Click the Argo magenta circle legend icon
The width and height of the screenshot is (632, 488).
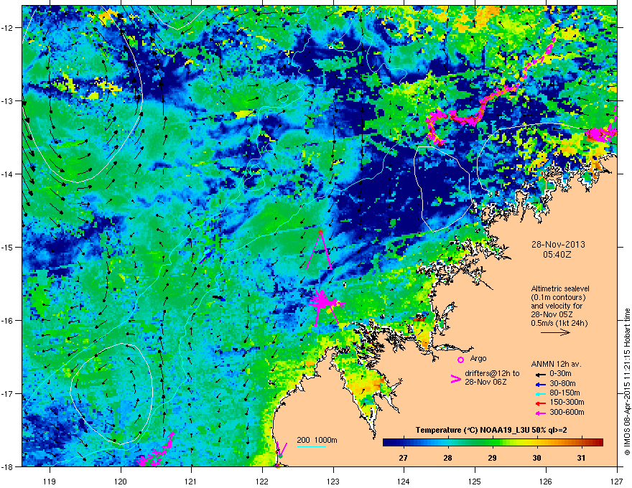[460, 360]
